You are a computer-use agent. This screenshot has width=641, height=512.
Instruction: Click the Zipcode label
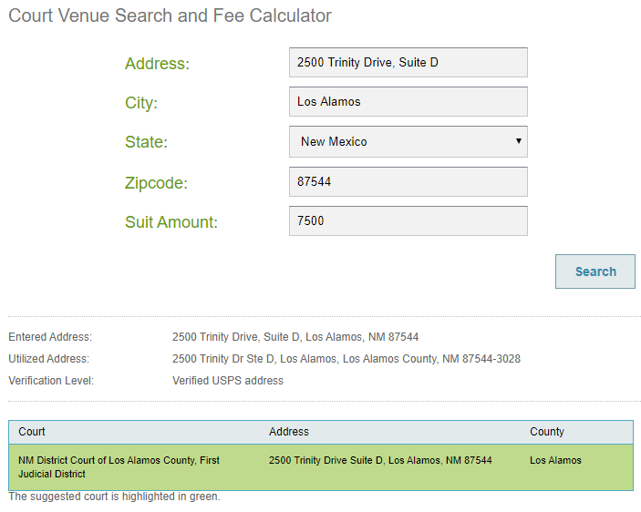156,183
